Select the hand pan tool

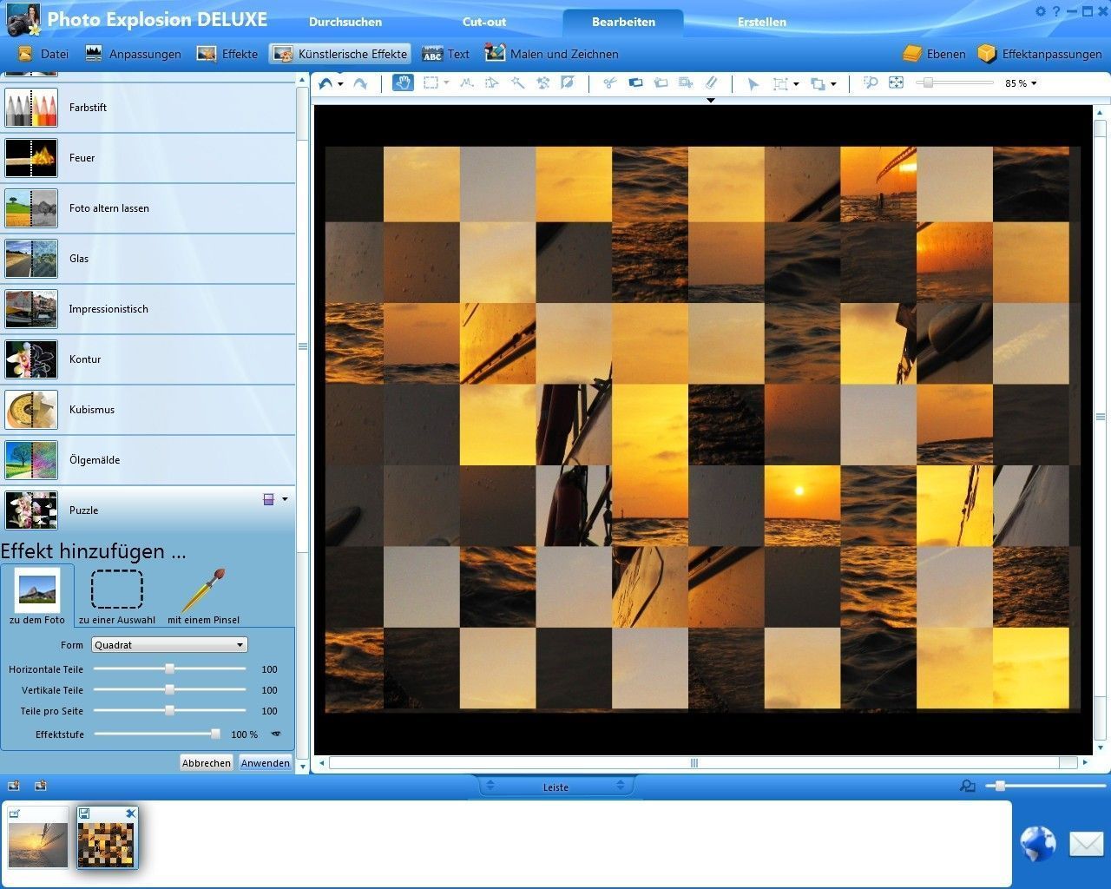[403, 83]
